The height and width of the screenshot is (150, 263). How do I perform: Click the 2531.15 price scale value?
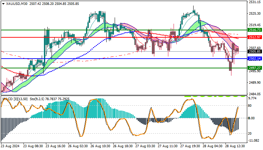[255, 2]
